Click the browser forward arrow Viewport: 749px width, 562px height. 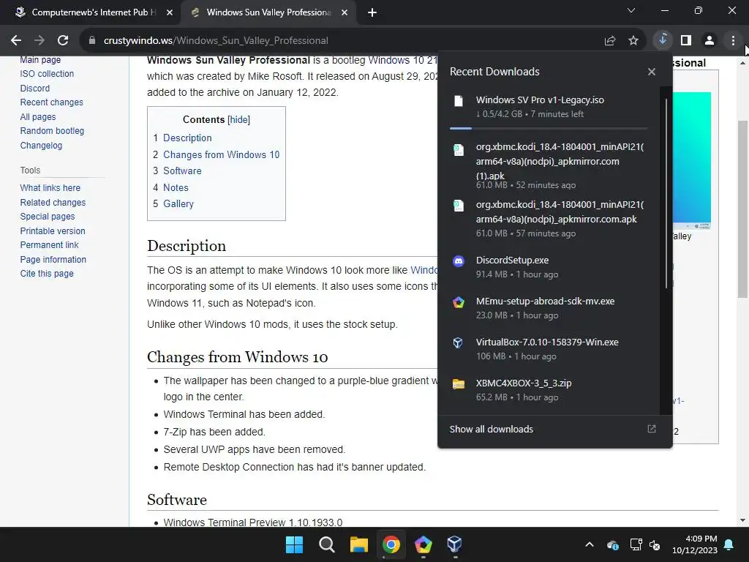pyautogui.click(x=39, y=41)
